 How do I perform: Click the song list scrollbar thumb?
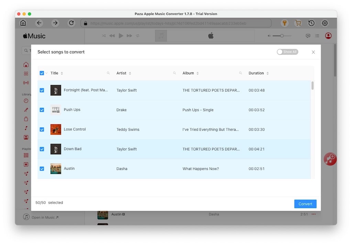pyautogui.click(x=312, y=86)
